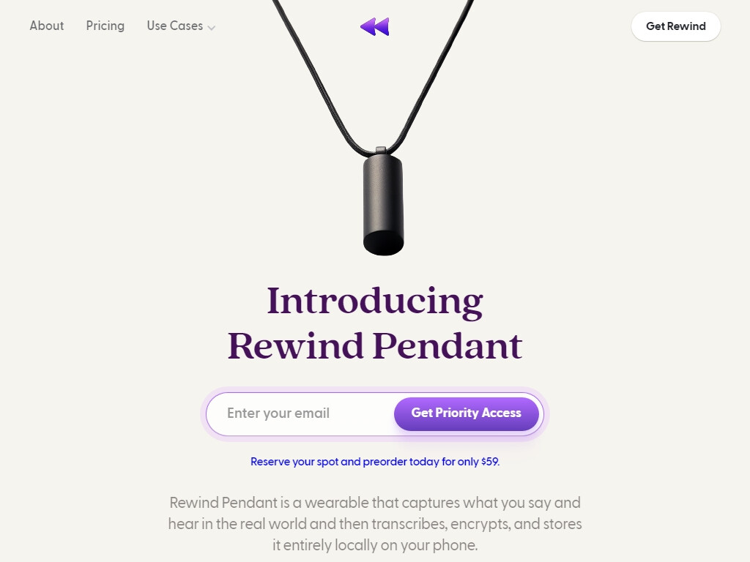The image size is (750, 562).
Task: Click the pendant's rounded bottom end
Action: (x=384, y=243)
